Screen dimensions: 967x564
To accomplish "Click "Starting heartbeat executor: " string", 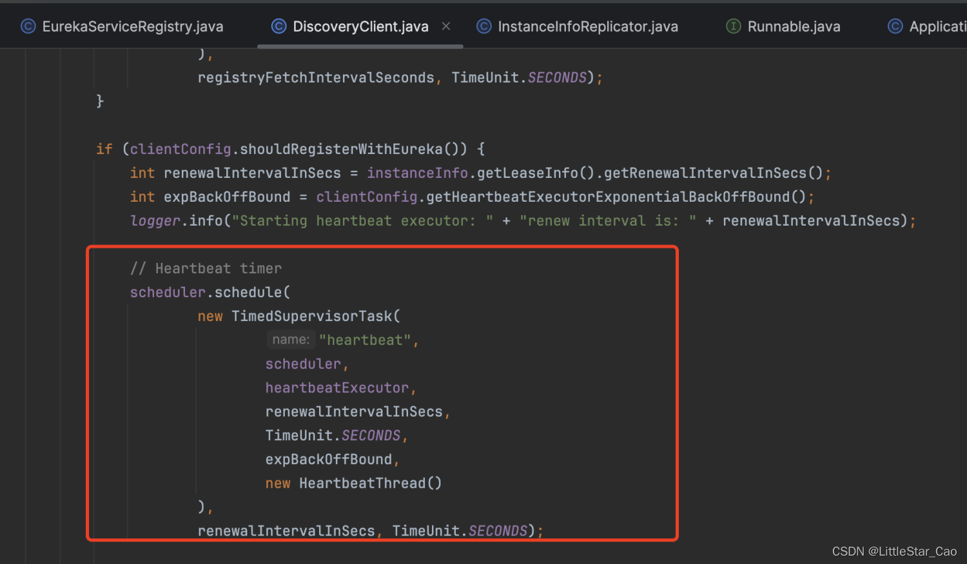I will 362,220.
